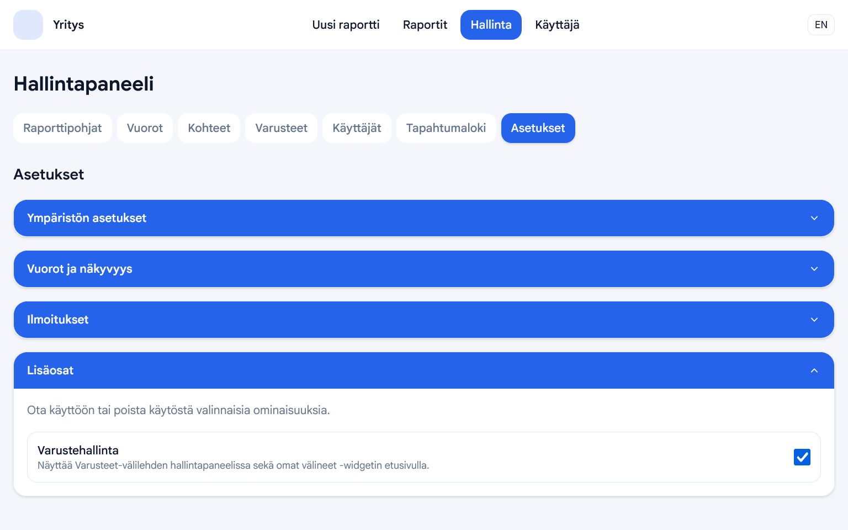Viewport: 848px width, 530px height.
Task: Click the Yritys company name
Action: tap(68, 25)
